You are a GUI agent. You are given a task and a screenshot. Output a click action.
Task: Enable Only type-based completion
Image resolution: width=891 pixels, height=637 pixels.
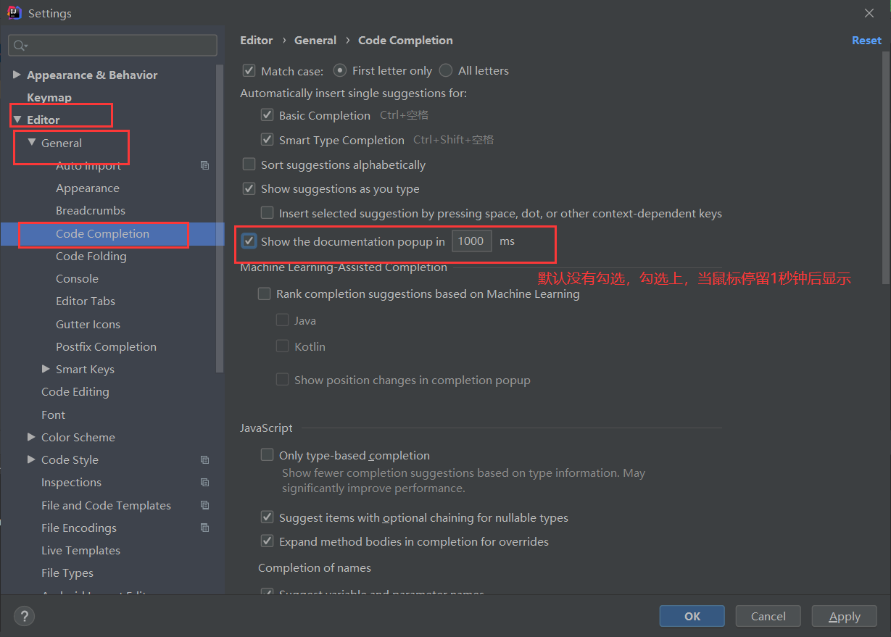[x=267, y=455]
